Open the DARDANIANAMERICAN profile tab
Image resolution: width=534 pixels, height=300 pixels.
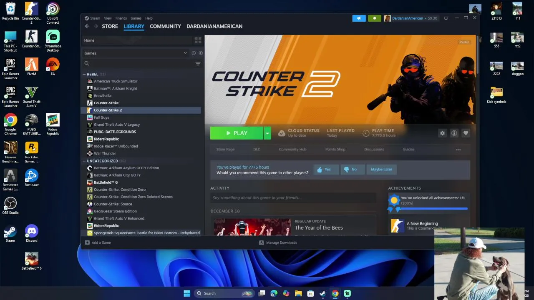(214, 26)
